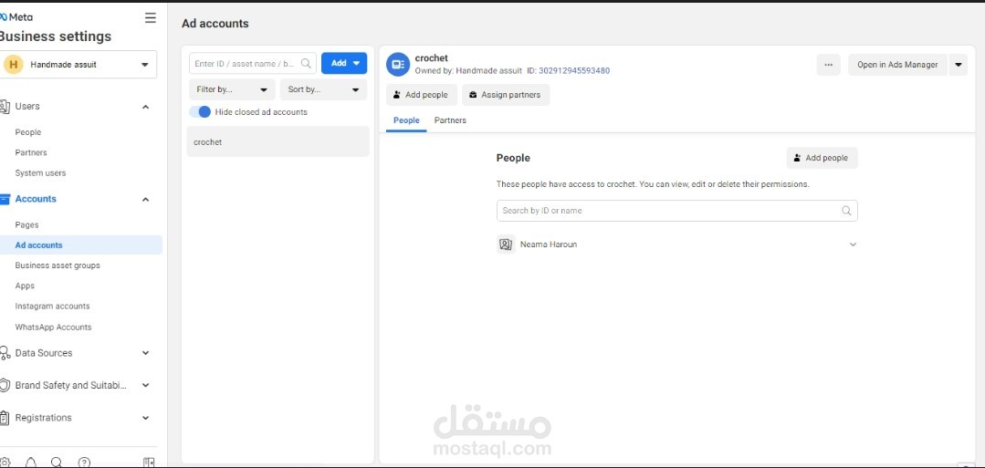Click Assign partners button

point(506,95)
